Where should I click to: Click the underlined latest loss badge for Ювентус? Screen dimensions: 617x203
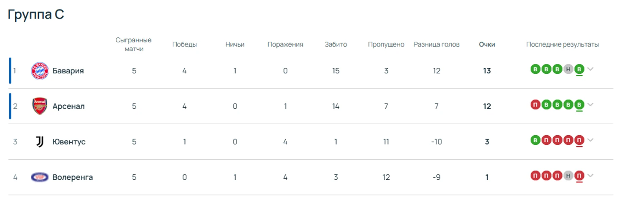(x=579, y=140)
